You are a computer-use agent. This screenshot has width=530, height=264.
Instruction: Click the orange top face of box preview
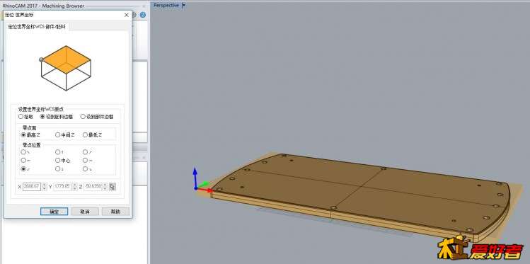click(x=66, y=59)
